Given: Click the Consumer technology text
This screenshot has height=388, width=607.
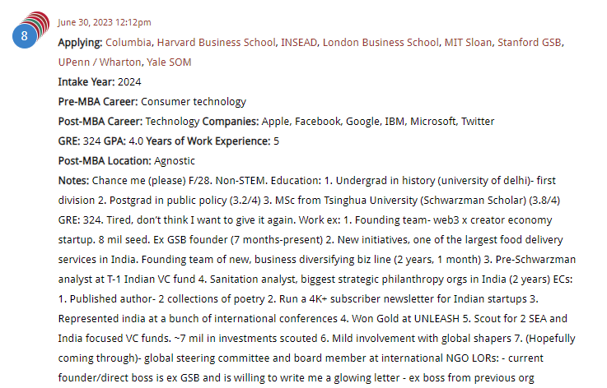Looking at the screenshot, I should point(194,102).
